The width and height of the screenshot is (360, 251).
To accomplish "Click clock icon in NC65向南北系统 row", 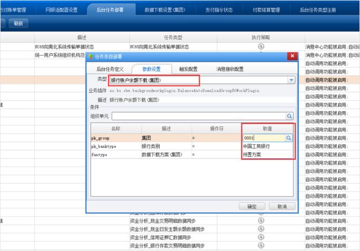I will (261, 47).
